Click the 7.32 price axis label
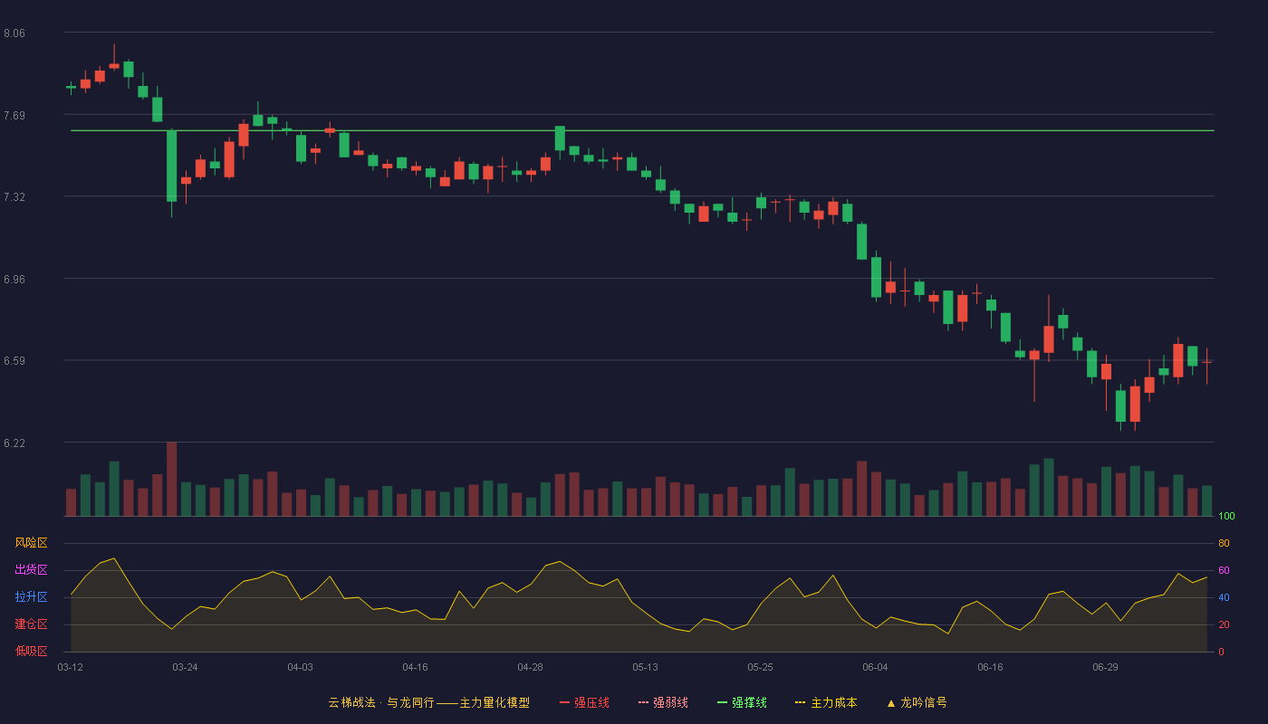1268x724 pixels. 14,197
